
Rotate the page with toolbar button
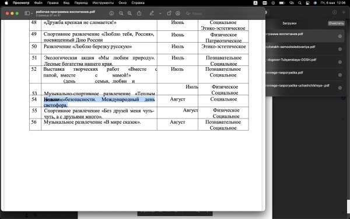point(169,13)
